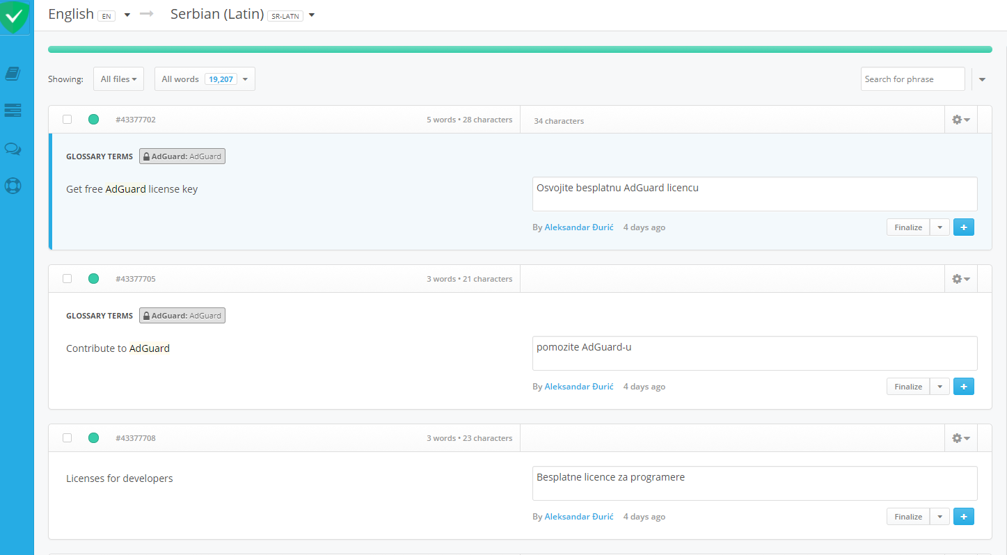The height and width of the screenshot is (555, 1007).
Task: Open Finalize dropdown arrow for 'pomozite AdGuard-u'
Action: point(939,387)
